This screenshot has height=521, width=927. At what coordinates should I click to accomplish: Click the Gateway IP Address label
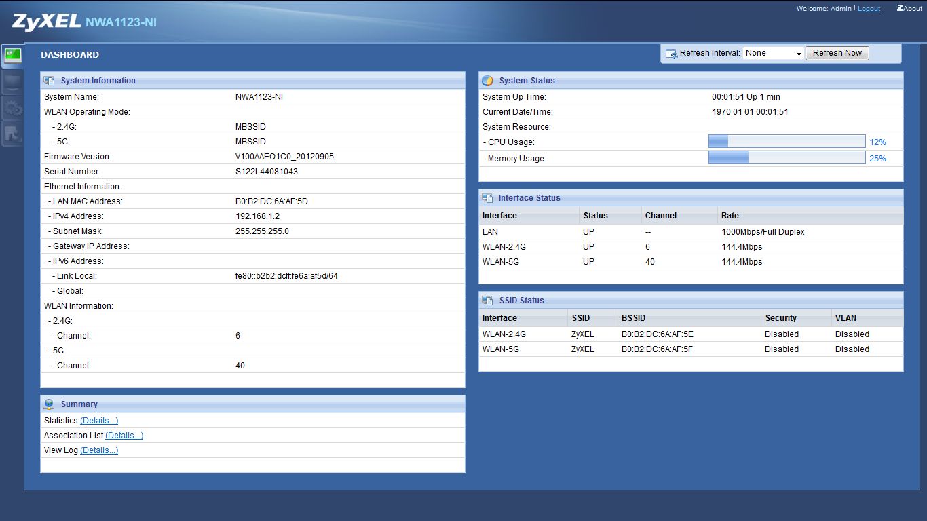coord(91,246)
